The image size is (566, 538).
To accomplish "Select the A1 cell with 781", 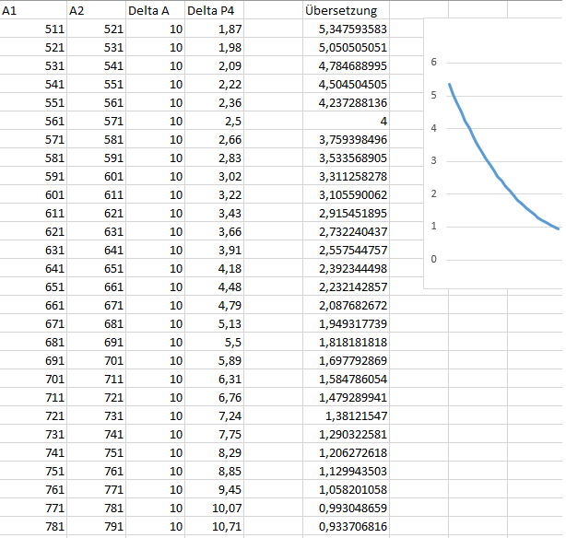I will [33, 526].
